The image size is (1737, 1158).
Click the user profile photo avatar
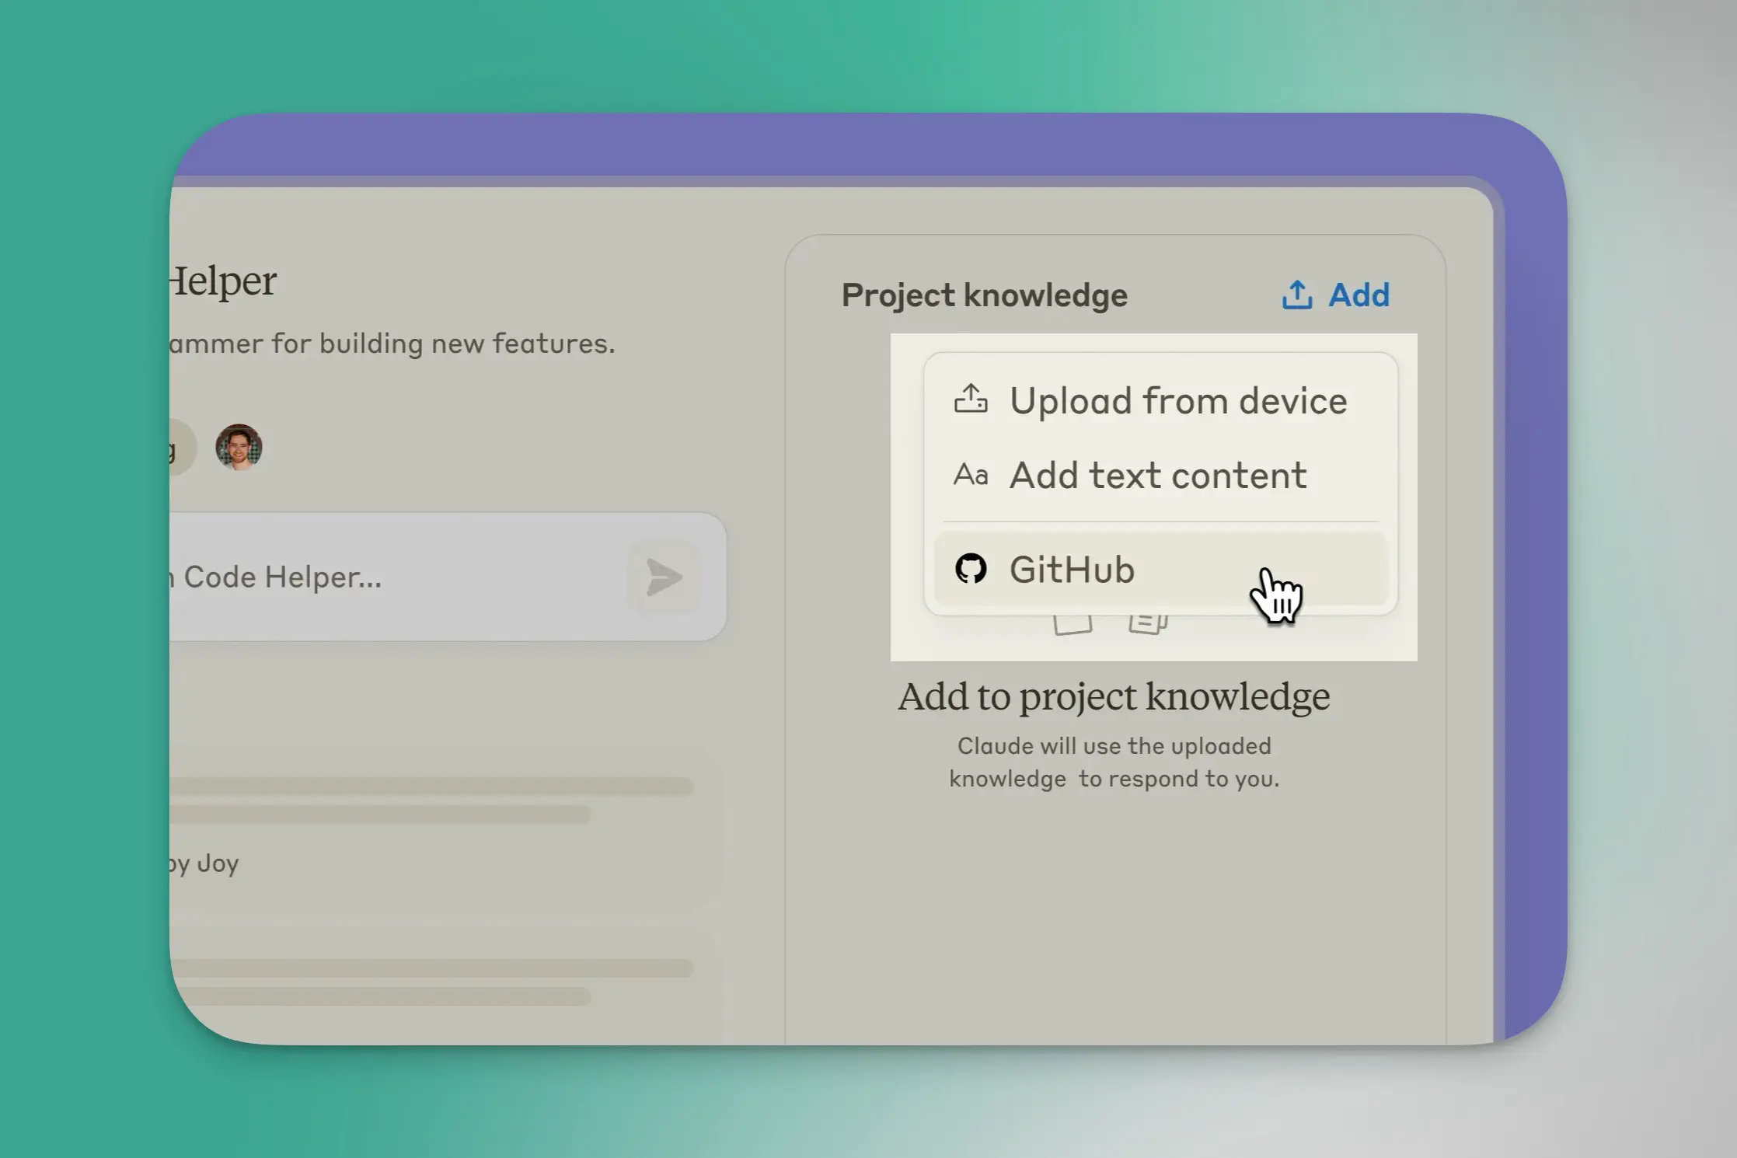coord(239,447)
